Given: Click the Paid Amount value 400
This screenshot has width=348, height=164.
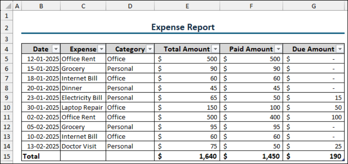Looking at the screenshot, I should (251, 117).
